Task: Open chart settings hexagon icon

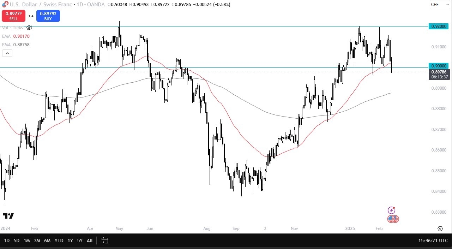Action: (440, 229)
